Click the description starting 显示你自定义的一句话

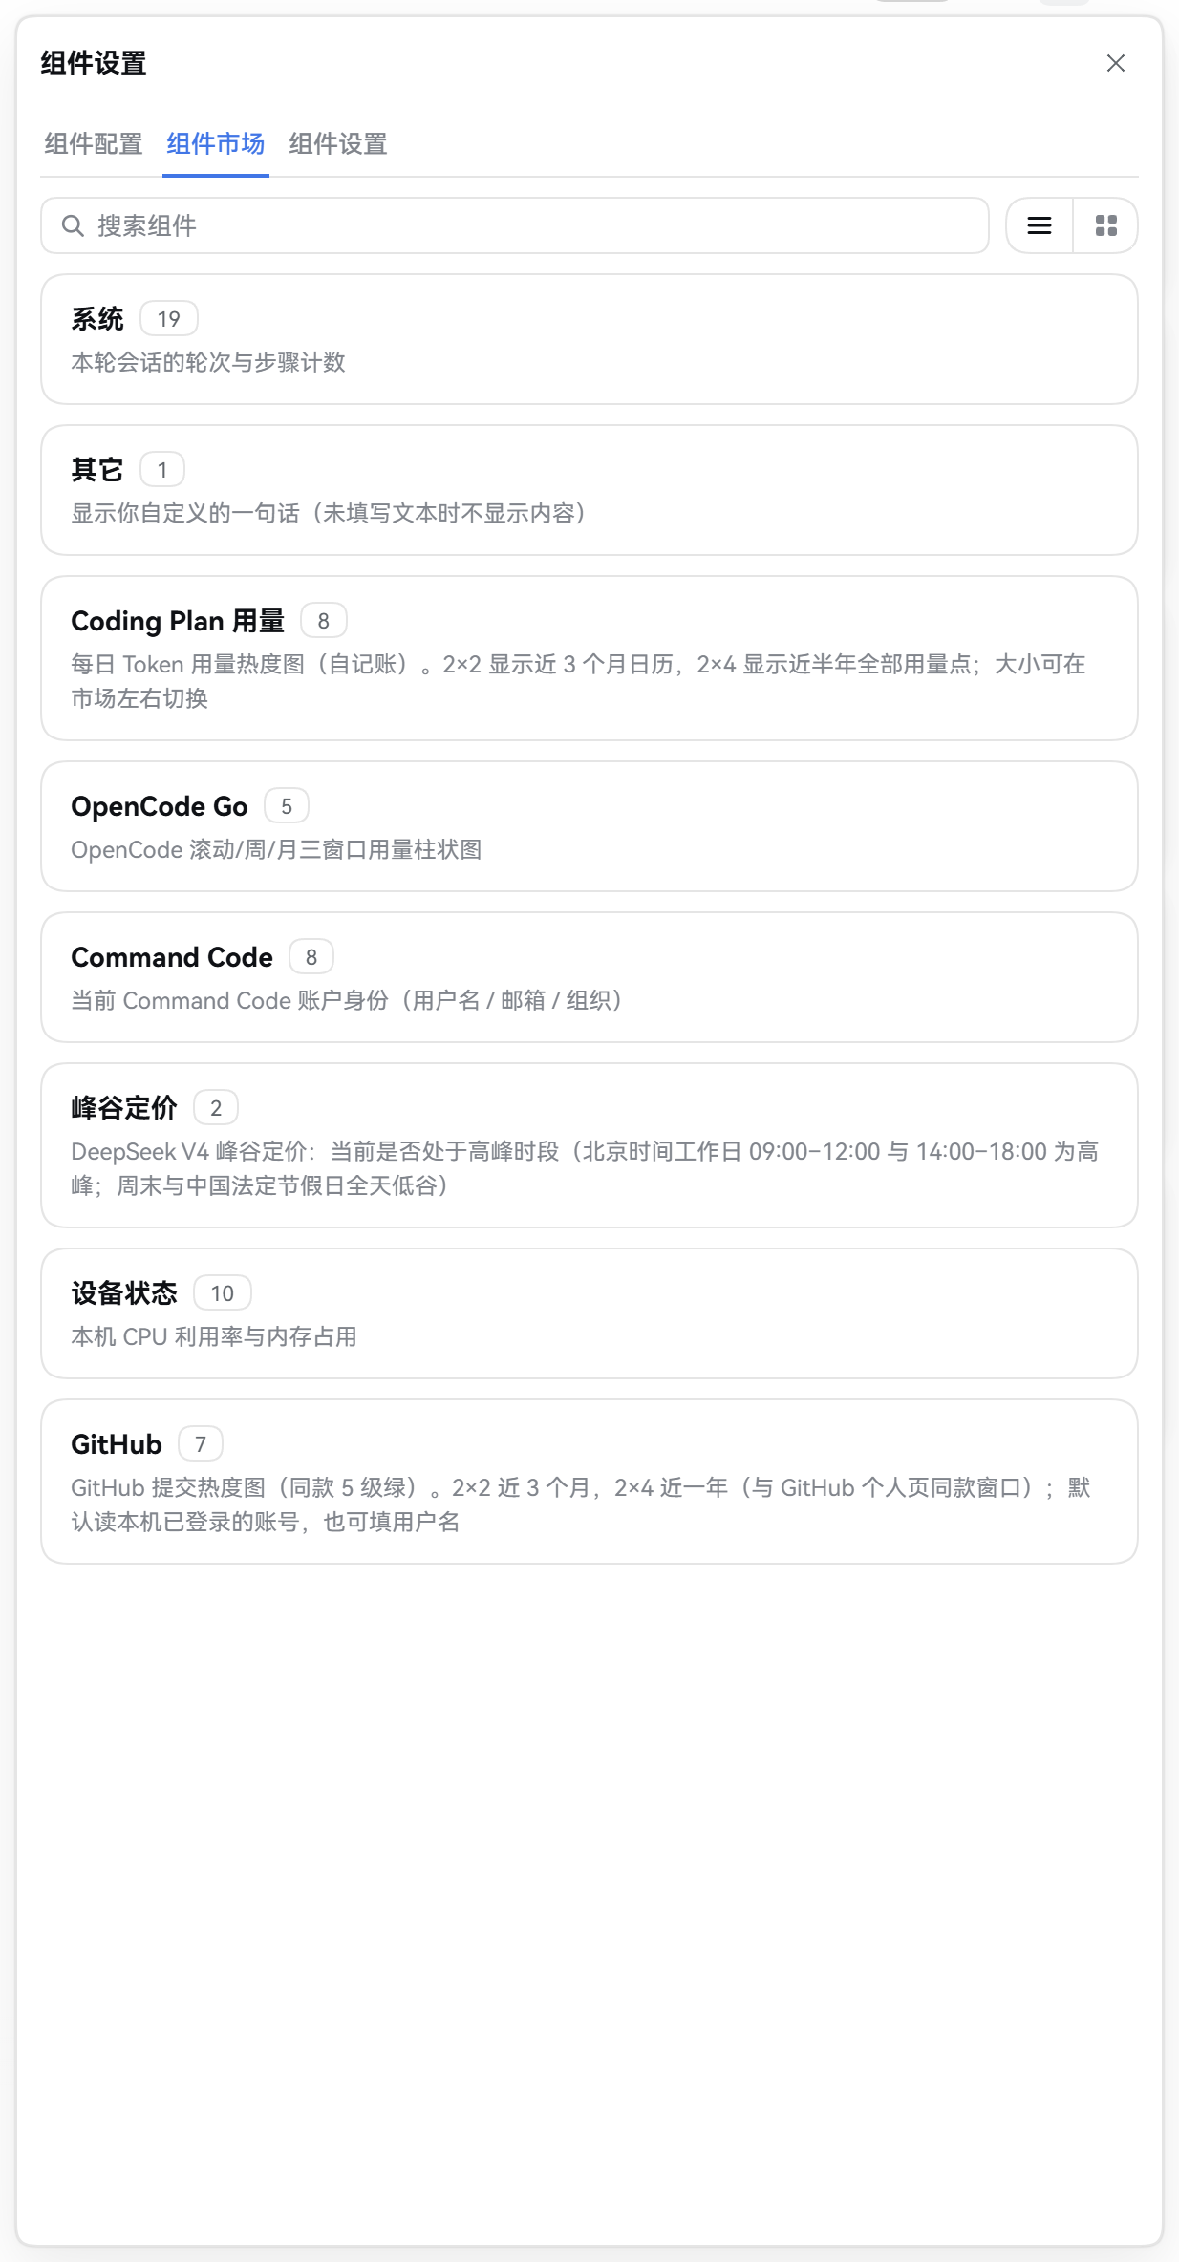[332, 514]
